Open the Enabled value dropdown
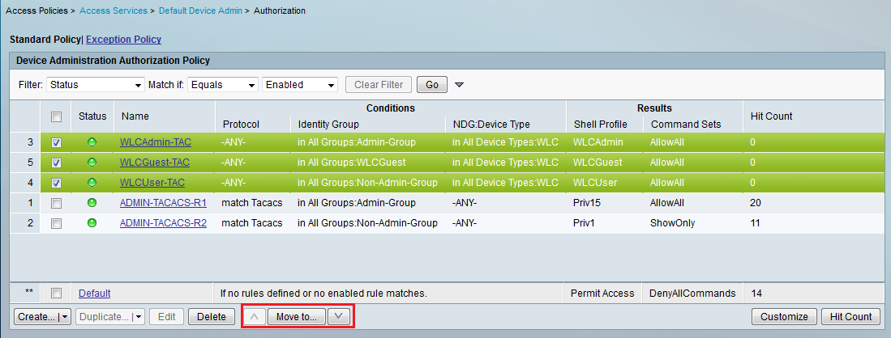The image size is (891, 338). click(x=300, y=85)
